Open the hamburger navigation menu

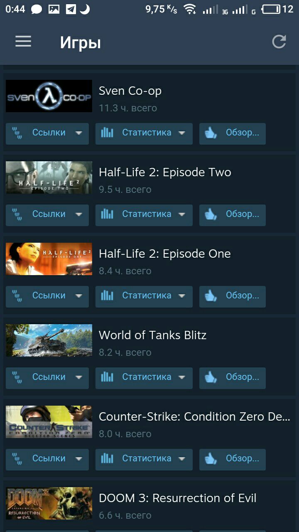23,41
